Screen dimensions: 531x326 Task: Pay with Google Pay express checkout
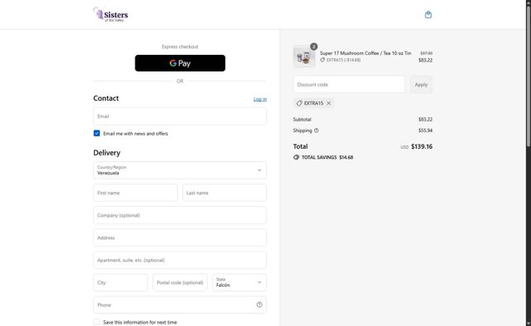tap(179, 63)
